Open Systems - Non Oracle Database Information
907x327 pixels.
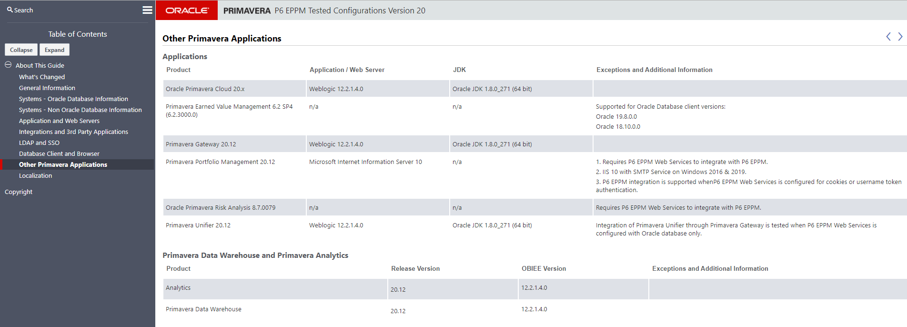81,110
